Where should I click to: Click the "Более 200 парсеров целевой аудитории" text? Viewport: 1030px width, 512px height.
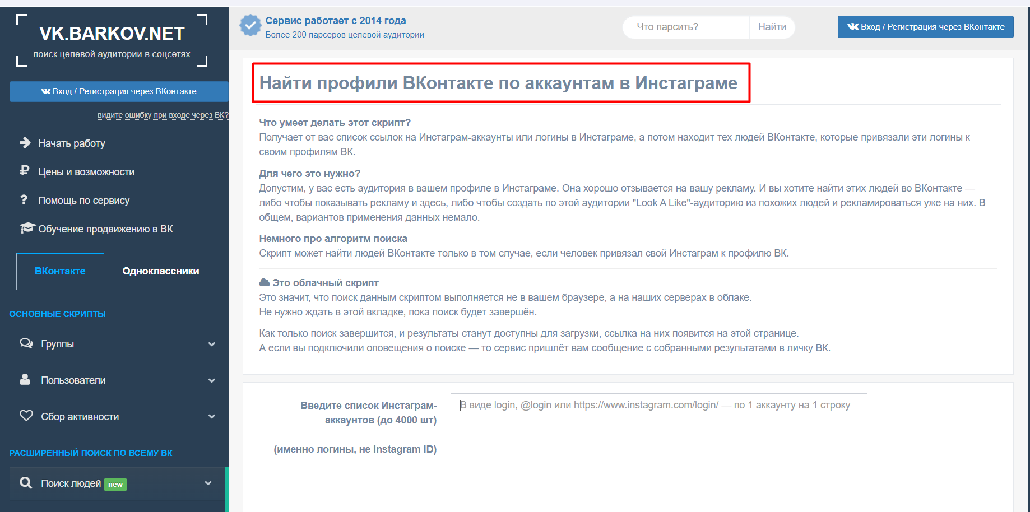tap(345, 35)
